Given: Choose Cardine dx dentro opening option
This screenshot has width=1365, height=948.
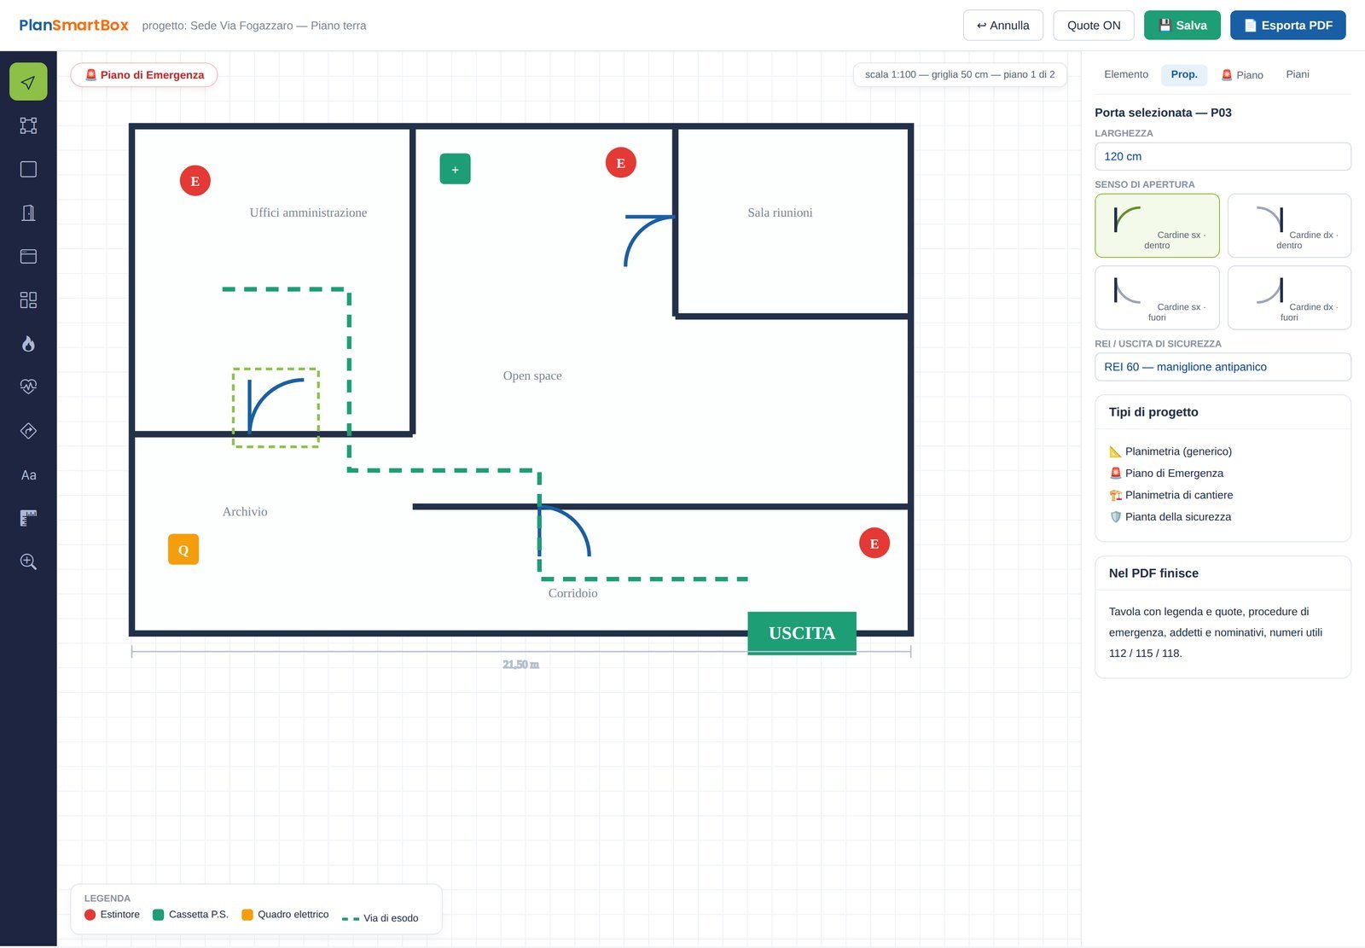Looking at the screenshot, I should point(1289,225).
